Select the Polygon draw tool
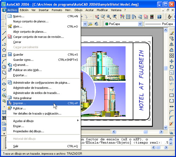Viewport: 176px width, 157px height. click(4, 50)
